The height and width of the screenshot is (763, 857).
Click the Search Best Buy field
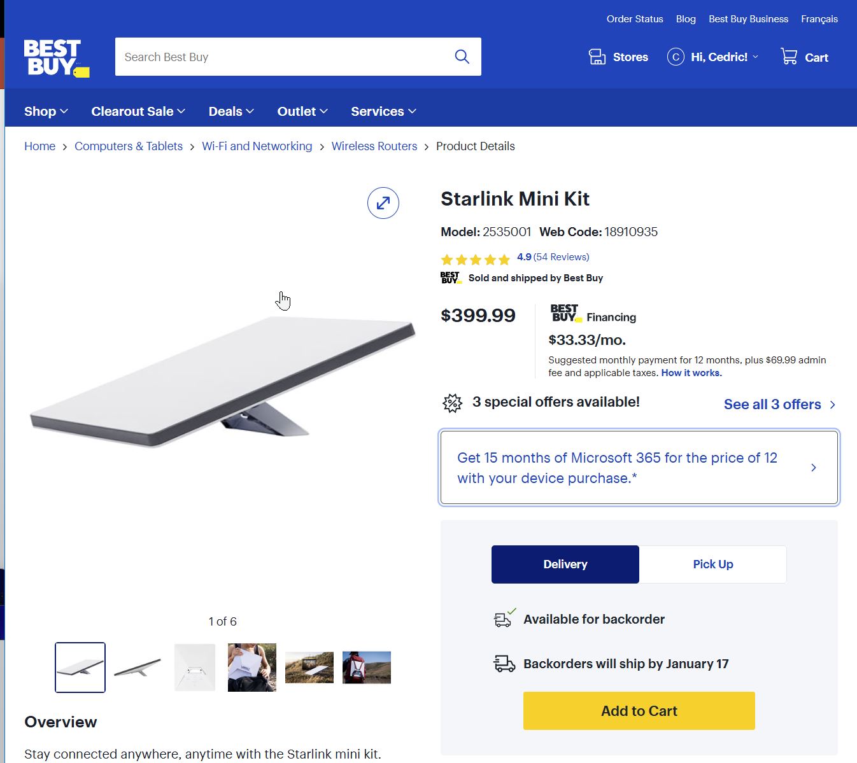tap(280, 57)
